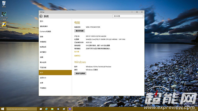
Task: Open File Explorer from the taskbar
Action: click(x=52, y=109)
